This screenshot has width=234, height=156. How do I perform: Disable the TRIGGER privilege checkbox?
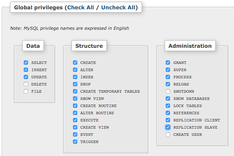(x=75, y=142)
